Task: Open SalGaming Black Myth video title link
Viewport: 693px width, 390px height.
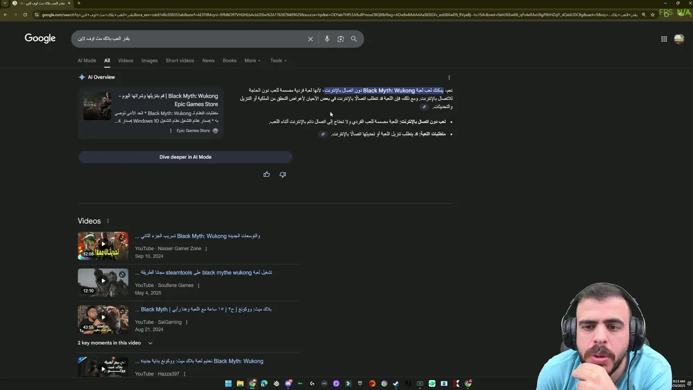Action: (x=203, y=309)
